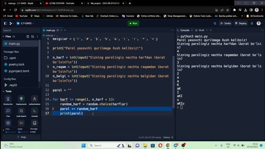Open the Python Tutor bookmark
This screenshot has height=149, width=265.
click(x=201, y=16)
